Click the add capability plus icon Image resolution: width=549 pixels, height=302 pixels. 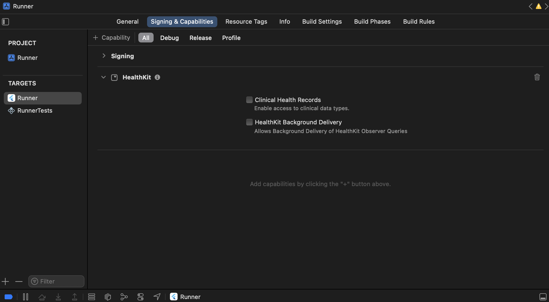95,37
